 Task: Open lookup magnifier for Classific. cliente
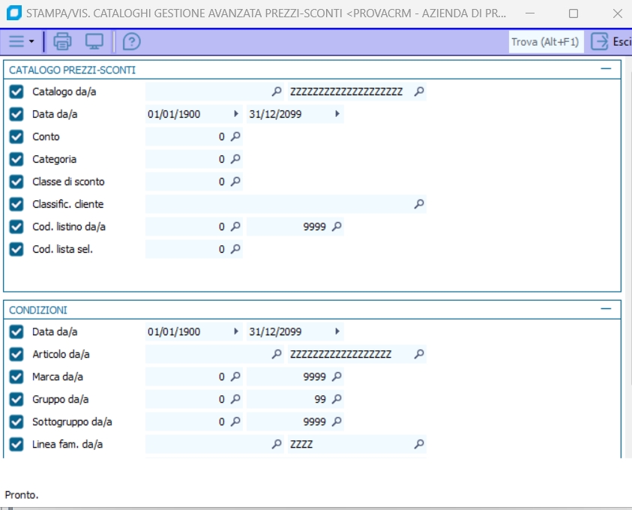coord(419,204)
